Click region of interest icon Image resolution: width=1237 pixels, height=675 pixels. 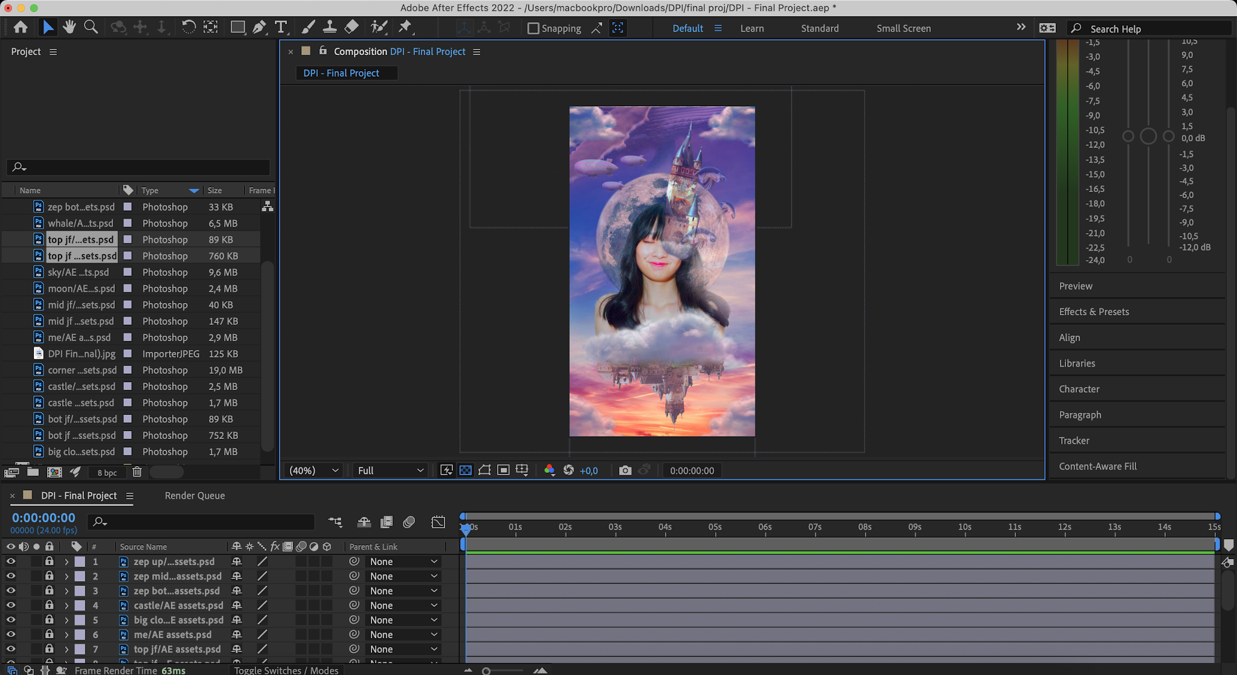coord(503,470)
